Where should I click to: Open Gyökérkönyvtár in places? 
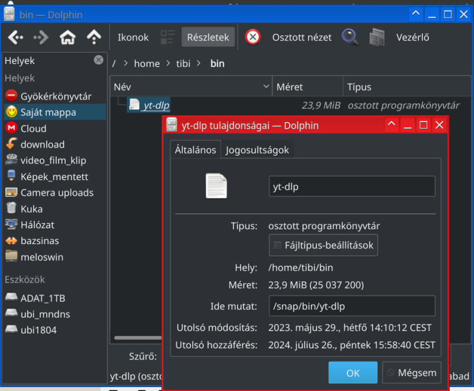[55, 96]
